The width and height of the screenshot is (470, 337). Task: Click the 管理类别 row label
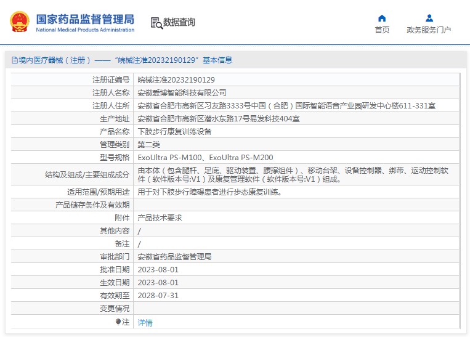pyautogui.click(x=115, y=145)
